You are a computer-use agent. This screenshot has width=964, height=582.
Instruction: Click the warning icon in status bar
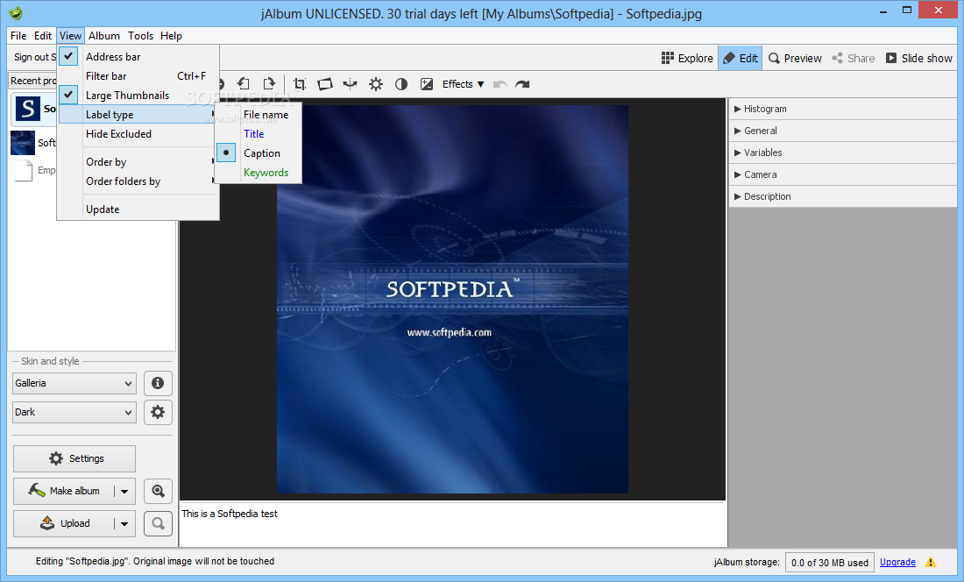click(x=931, y=563)
